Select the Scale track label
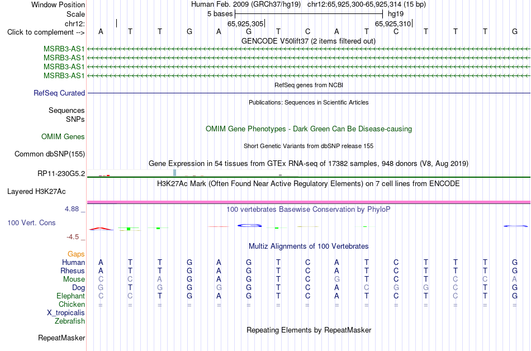The image size is (531, 351). point(75,14)
